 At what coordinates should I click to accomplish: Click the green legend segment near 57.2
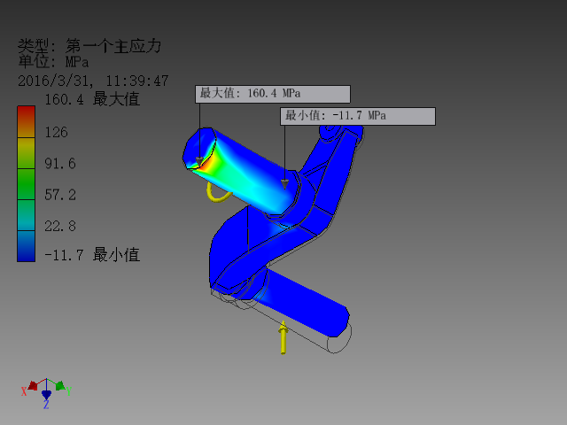[26, 184]
